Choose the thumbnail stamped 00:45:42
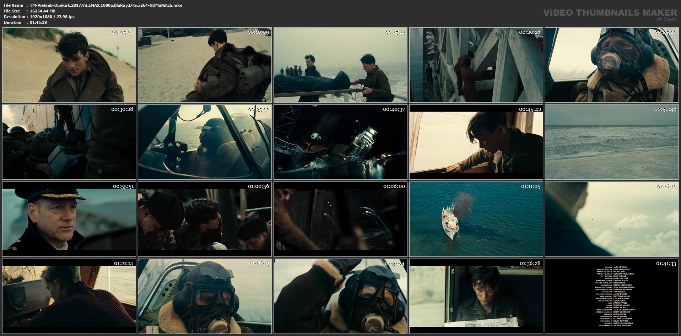The width and height of the screenshot is (681, 336). point(476,142)
